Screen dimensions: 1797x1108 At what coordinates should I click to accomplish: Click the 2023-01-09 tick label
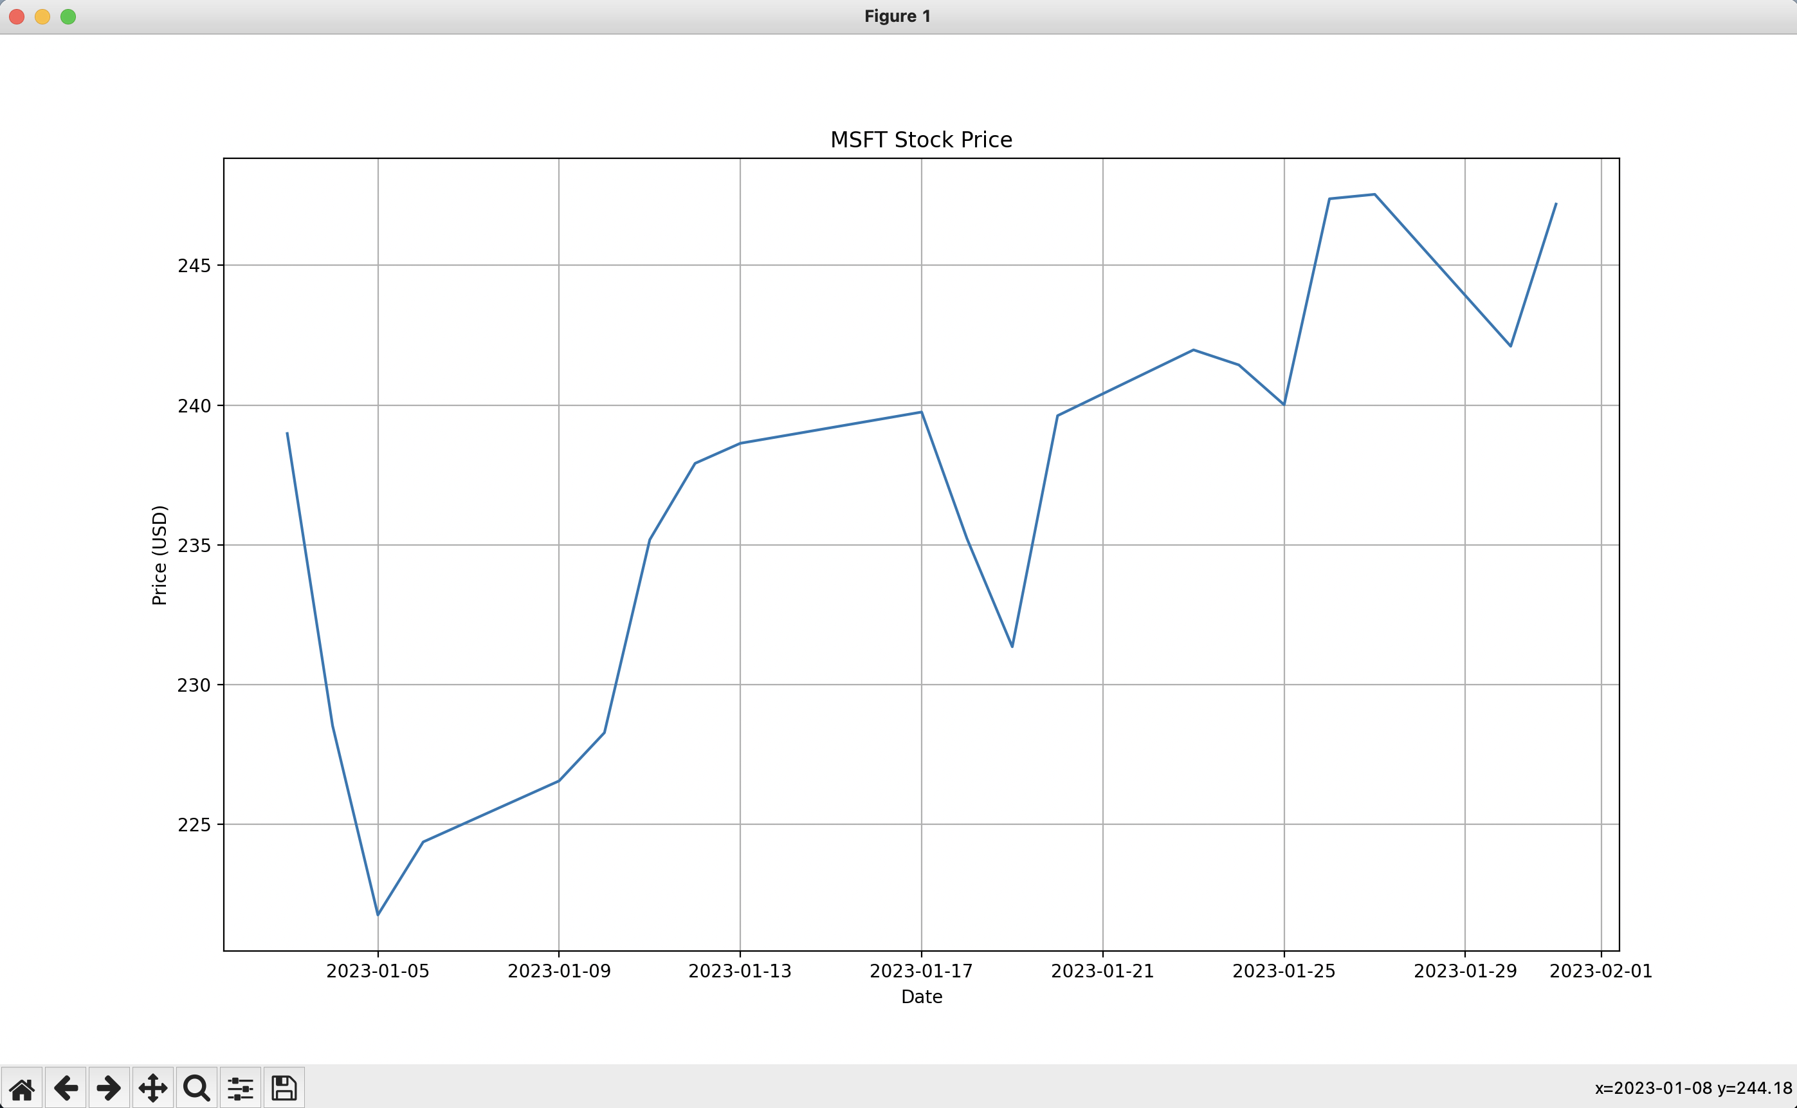[559, 971]
